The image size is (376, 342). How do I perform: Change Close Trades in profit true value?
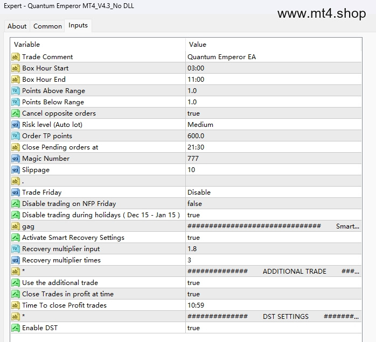(273, 294)
